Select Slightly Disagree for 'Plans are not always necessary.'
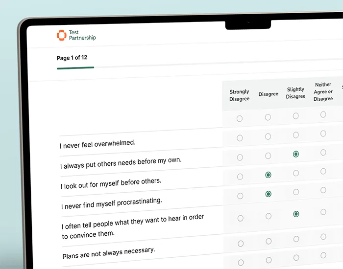This screenshot has width=343, height=269. pyautogui.click(x=296, y=239)
